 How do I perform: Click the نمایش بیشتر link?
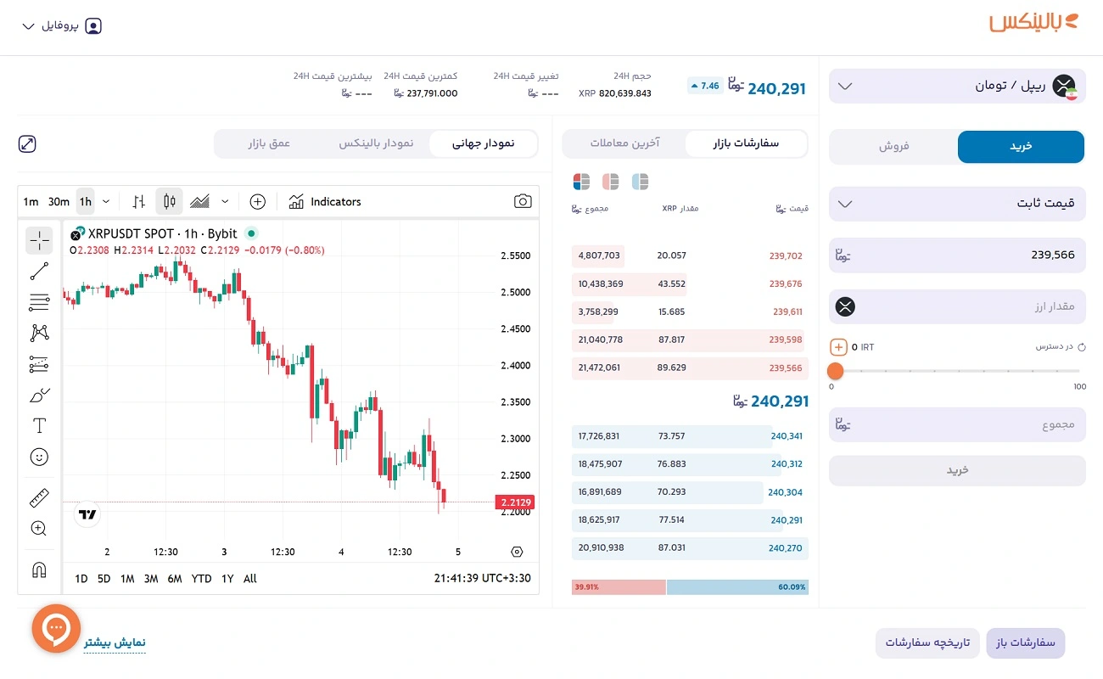(x=115, y=643)
